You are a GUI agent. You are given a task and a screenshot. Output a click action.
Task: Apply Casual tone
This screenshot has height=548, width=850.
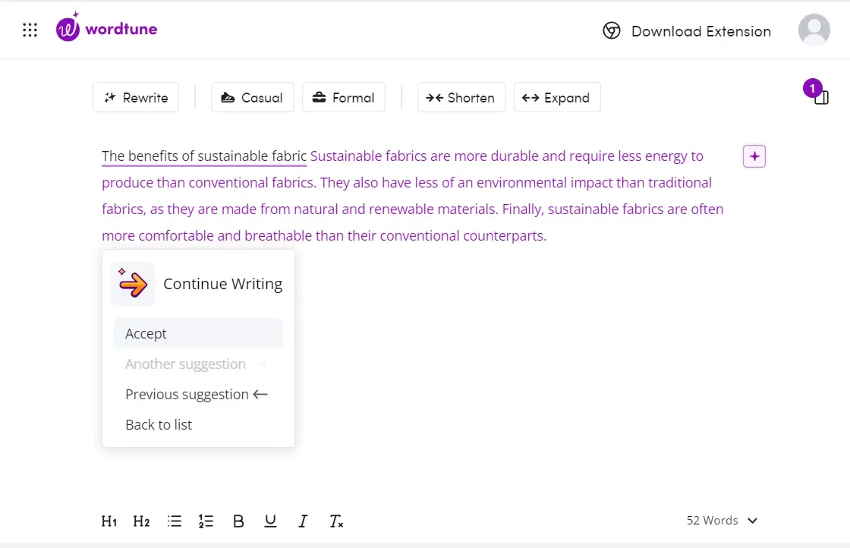tap(253, 98)
